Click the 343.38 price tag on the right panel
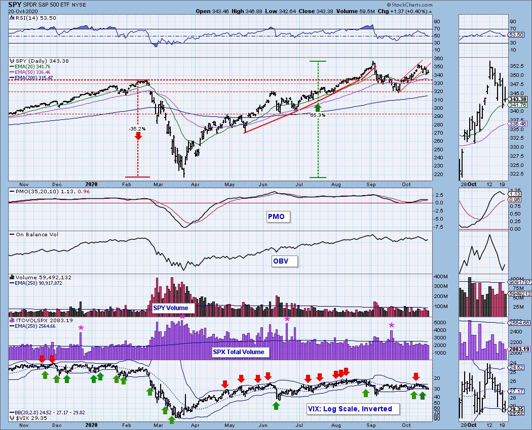Viewport: 532px width, 430px height. tap(518, 99)
